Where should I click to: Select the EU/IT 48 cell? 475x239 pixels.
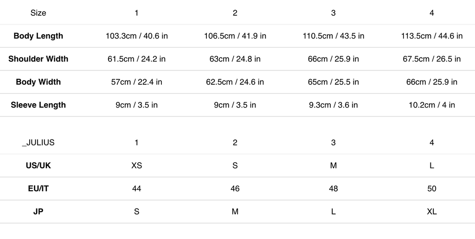click(333, 189)
